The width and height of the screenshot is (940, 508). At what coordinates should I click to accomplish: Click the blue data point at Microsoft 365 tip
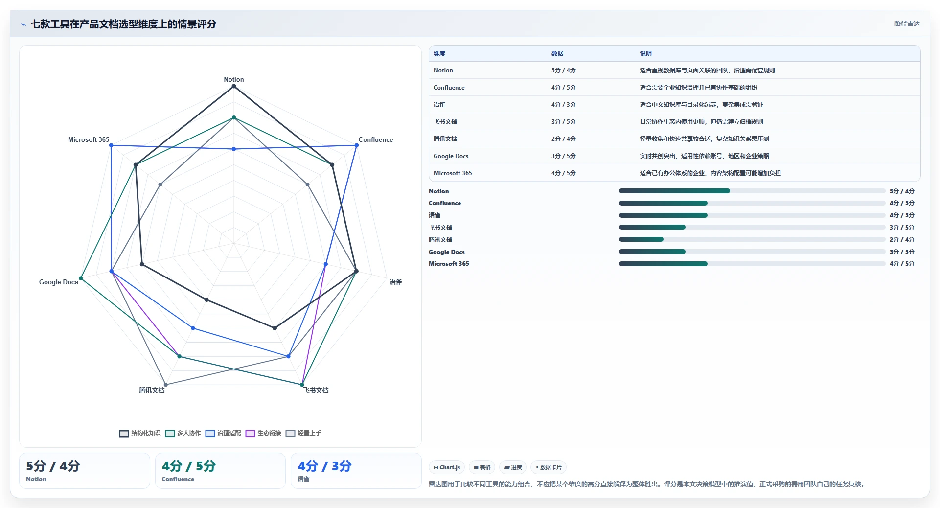click(x=111, y=145)
